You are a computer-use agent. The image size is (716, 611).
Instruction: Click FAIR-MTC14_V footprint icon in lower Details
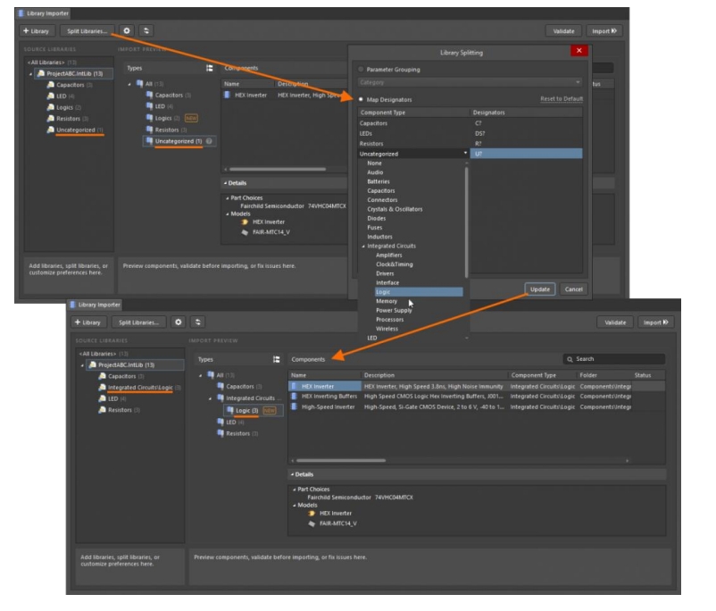(312, 523)
